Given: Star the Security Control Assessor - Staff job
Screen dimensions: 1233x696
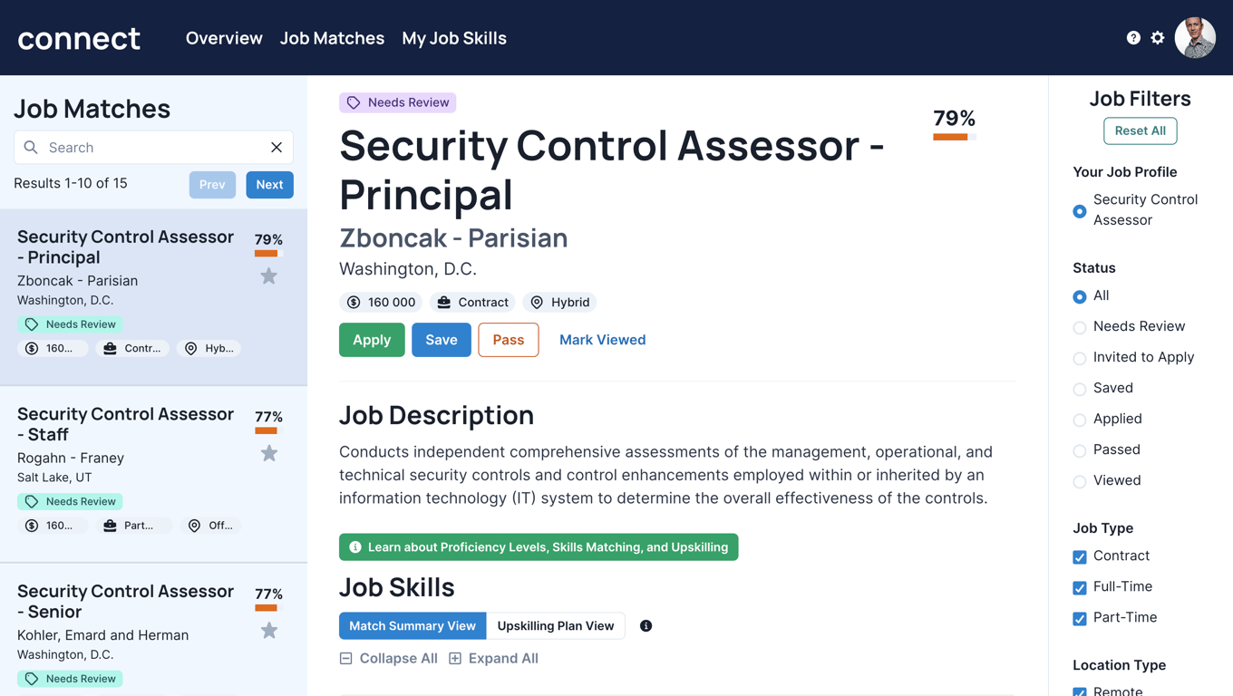Looking at the screenshot, I should [268, 453].
